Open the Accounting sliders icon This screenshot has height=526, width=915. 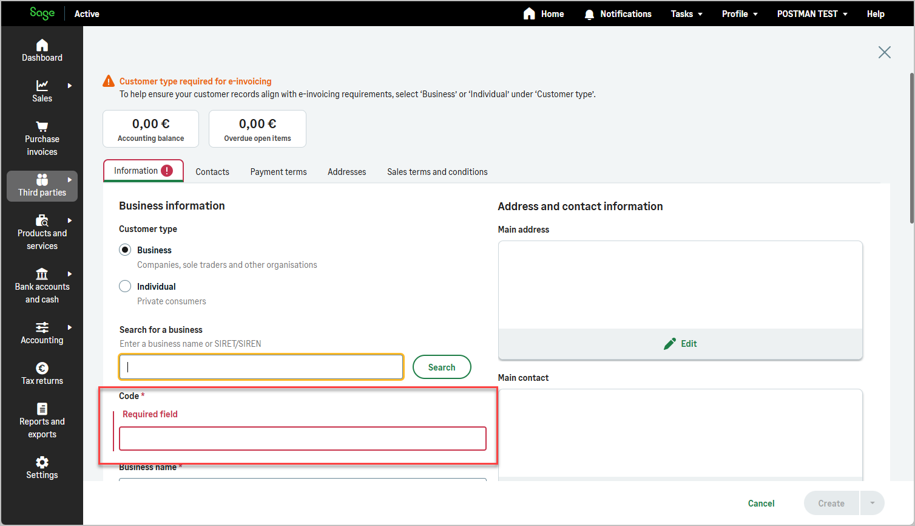[x=42, y=327]
